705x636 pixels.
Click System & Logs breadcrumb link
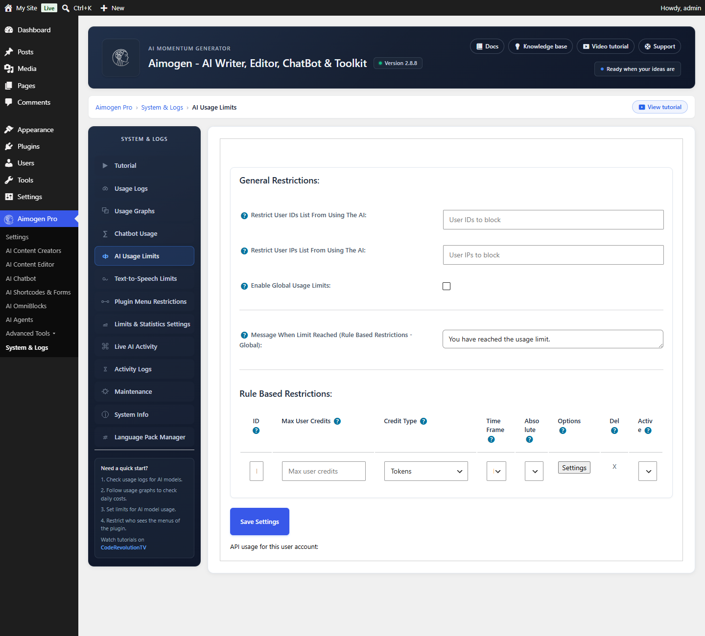click(x=162, y=108)
